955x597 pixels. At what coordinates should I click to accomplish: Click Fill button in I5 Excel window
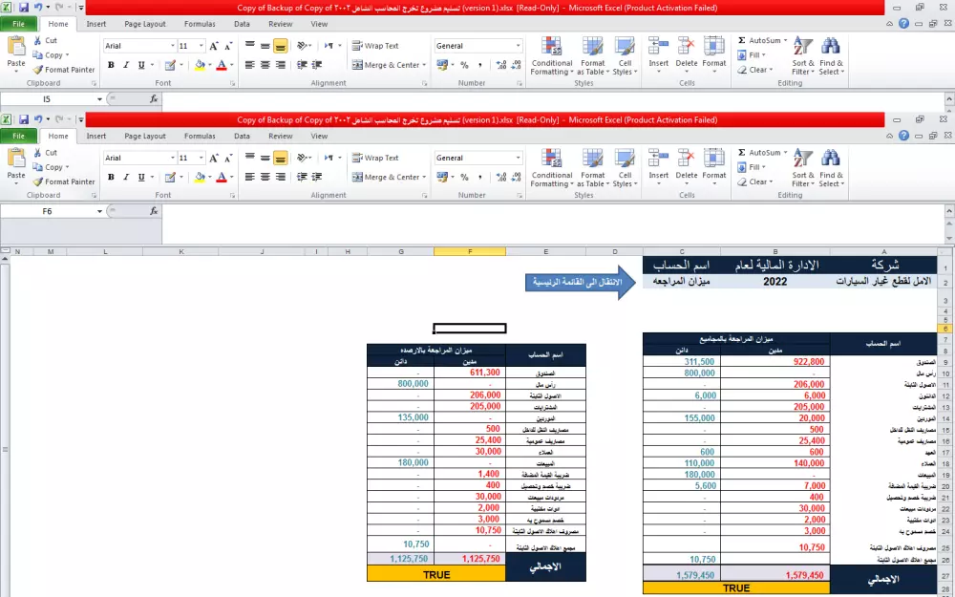[x=750, y=54]
